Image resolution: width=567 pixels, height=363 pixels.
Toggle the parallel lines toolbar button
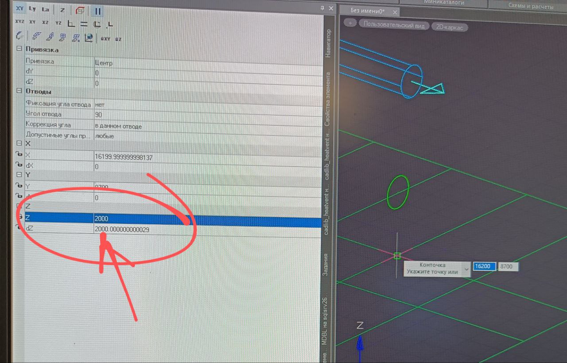click(98, 10)
